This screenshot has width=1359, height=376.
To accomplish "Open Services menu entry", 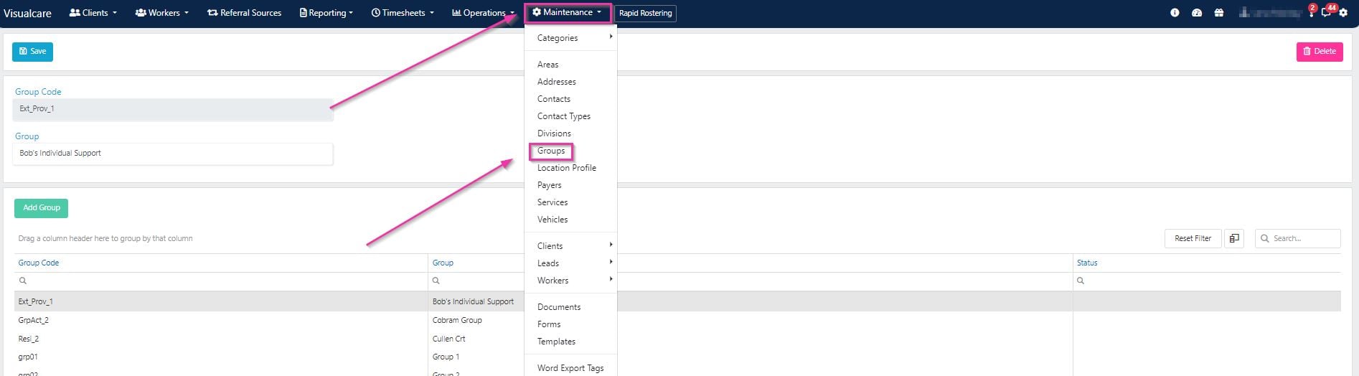I will click(x=552, y=202).
